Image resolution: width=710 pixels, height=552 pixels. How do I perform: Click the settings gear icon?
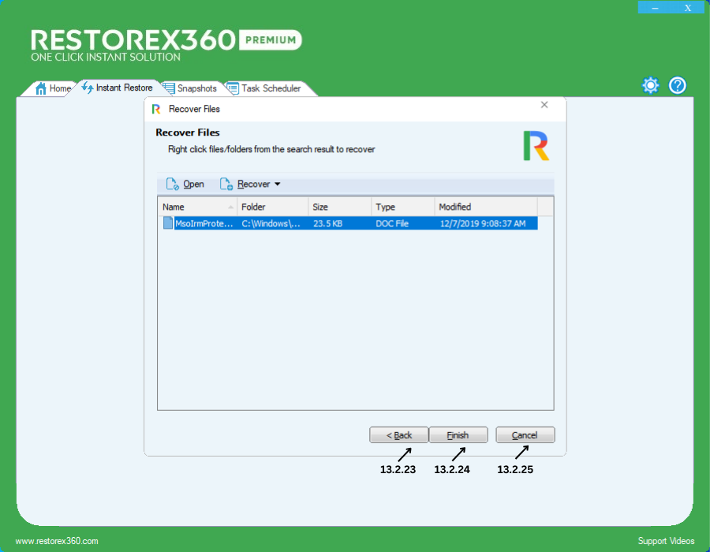coord(650,86)
